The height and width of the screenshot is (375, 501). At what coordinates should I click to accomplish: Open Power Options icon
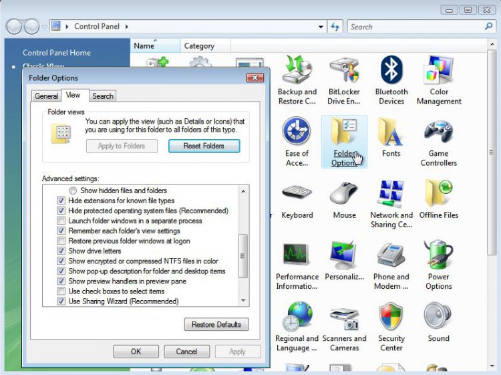click(x=438, y=265)
